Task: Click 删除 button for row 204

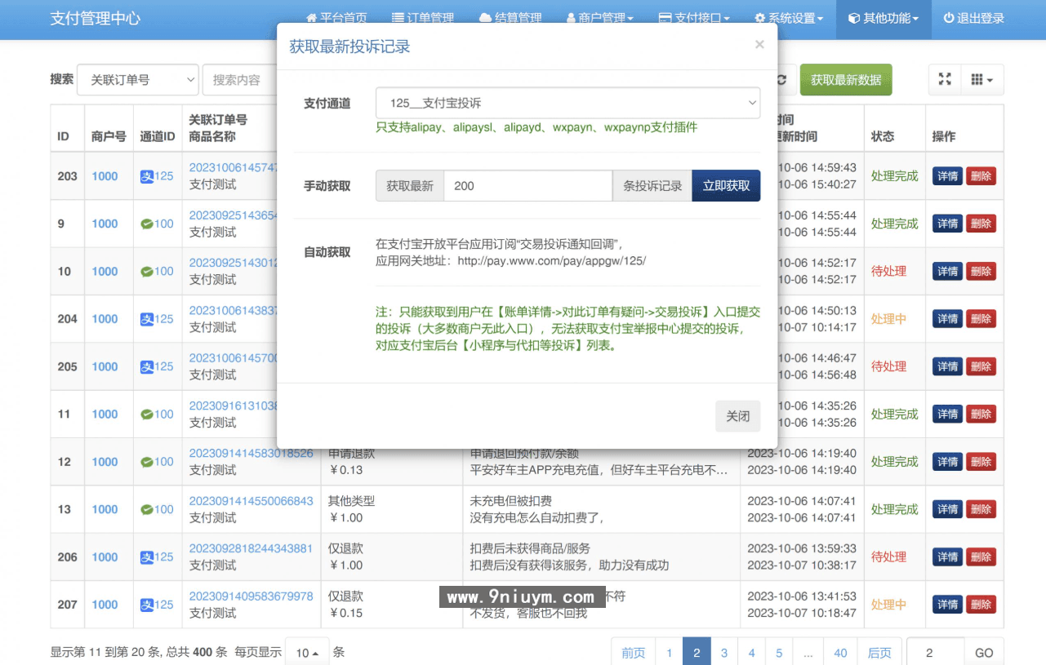Action: coord(981,319)
